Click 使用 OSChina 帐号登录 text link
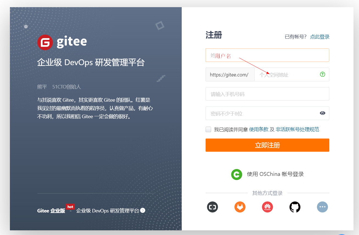The height and width of the screenshot is (235, 359). [275, 174]
